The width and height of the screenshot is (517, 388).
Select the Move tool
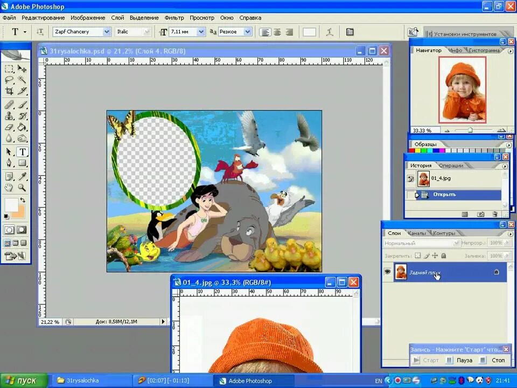point(22,68)
